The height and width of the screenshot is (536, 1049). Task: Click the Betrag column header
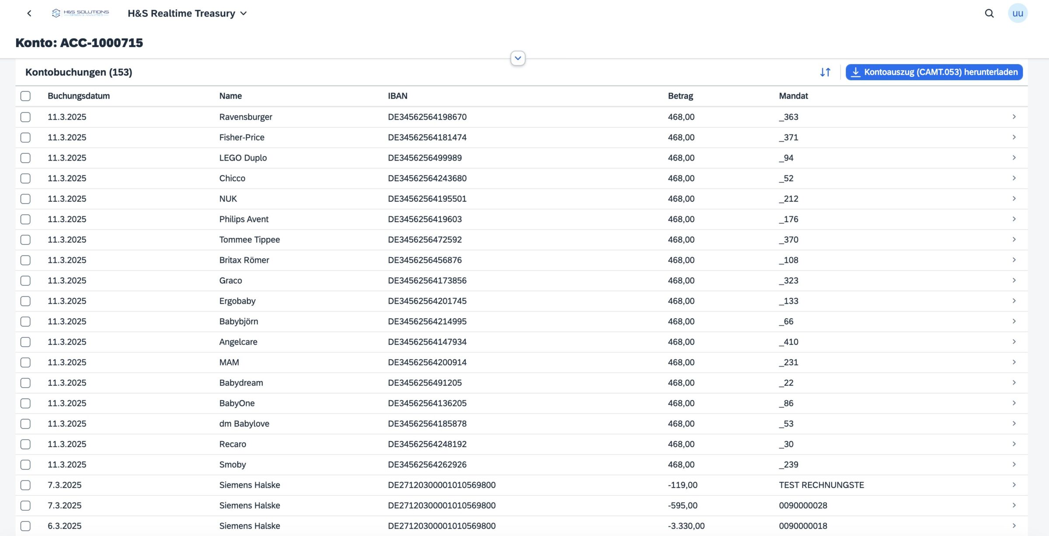[x=680, y=96]
